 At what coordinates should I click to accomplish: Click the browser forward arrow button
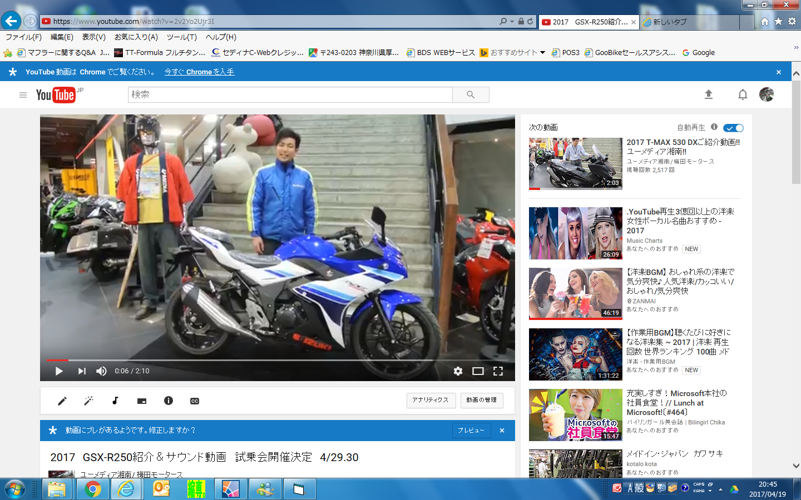[30, 21]
